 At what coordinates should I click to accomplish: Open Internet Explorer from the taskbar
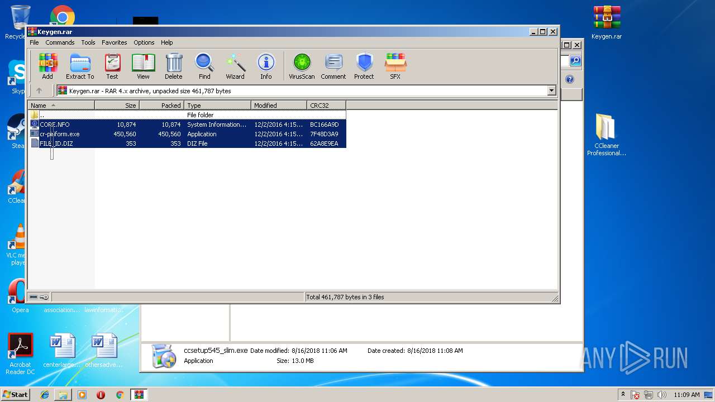click(x=45, y=395)
